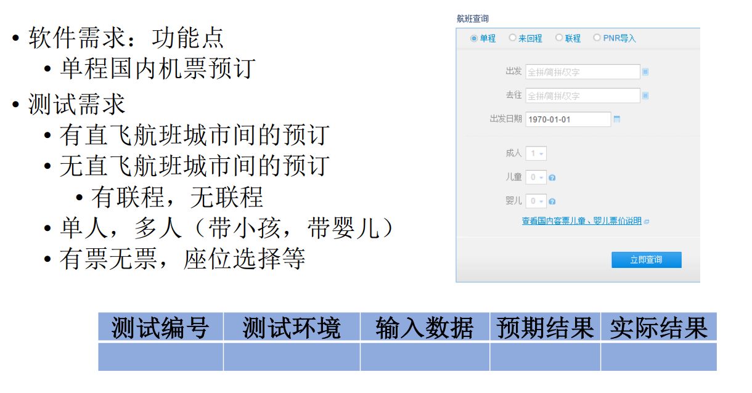
Task: Click the 去往 destination city input field
Action: [582, 95]
